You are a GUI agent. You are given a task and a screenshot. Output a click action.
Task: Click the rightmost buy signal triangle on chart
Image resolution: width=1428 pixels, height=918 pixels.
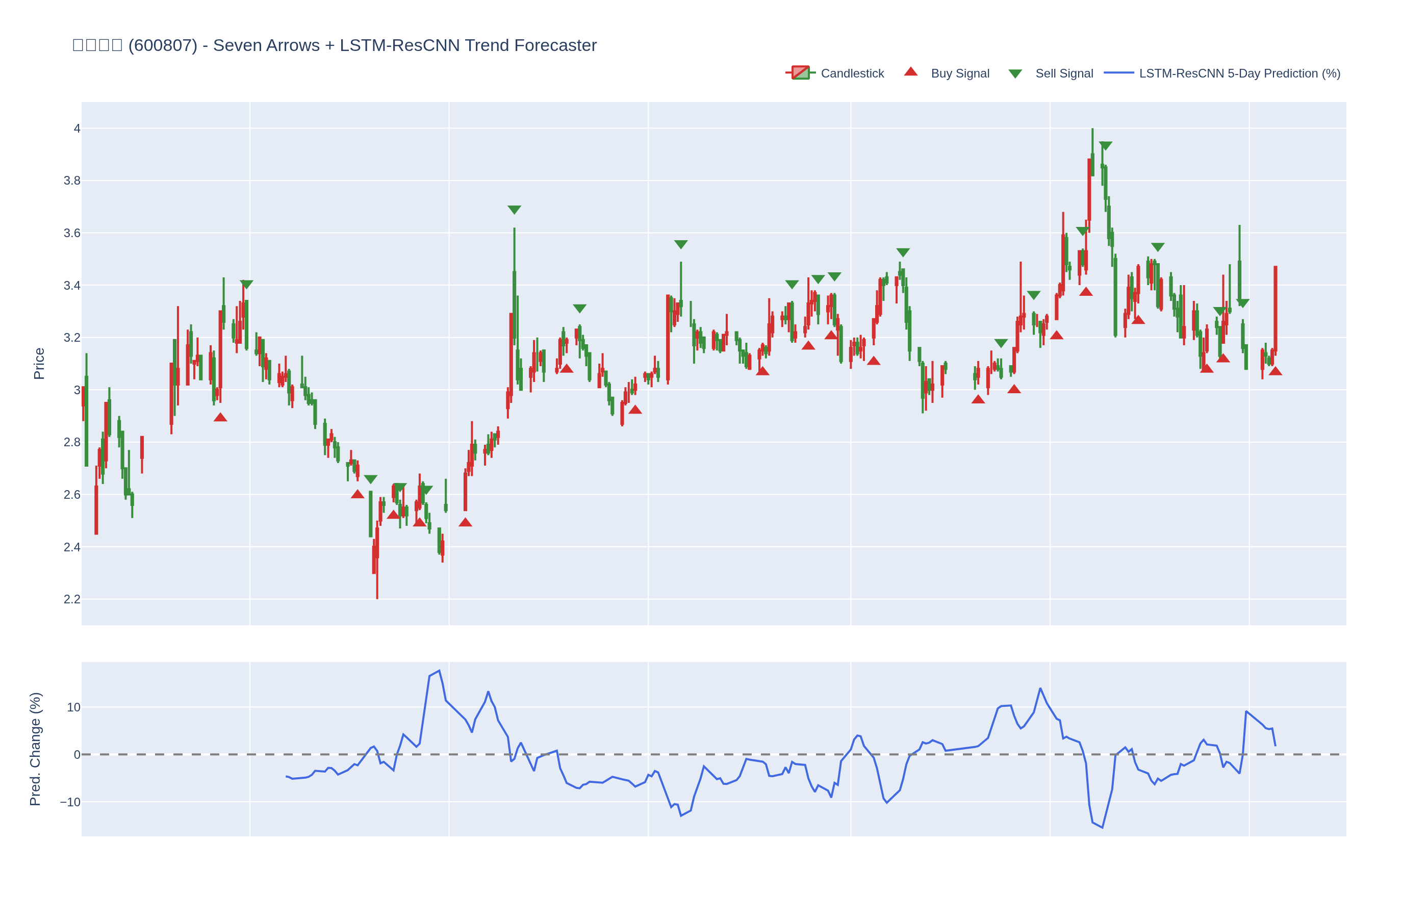point(1276,371)
